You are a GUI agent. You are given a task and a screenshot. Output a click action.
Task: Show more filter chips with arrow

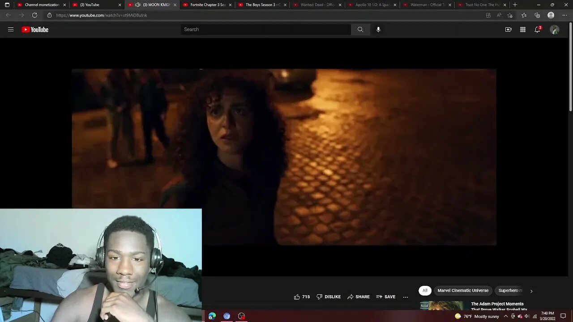pos(531,291)
